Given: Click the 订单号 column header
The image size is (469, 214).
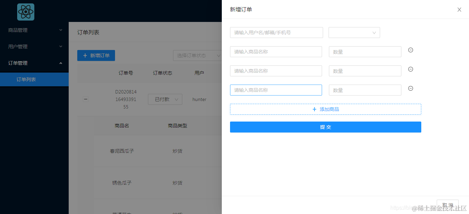Looking at the screenshot, I should click(x=126, y=73).
